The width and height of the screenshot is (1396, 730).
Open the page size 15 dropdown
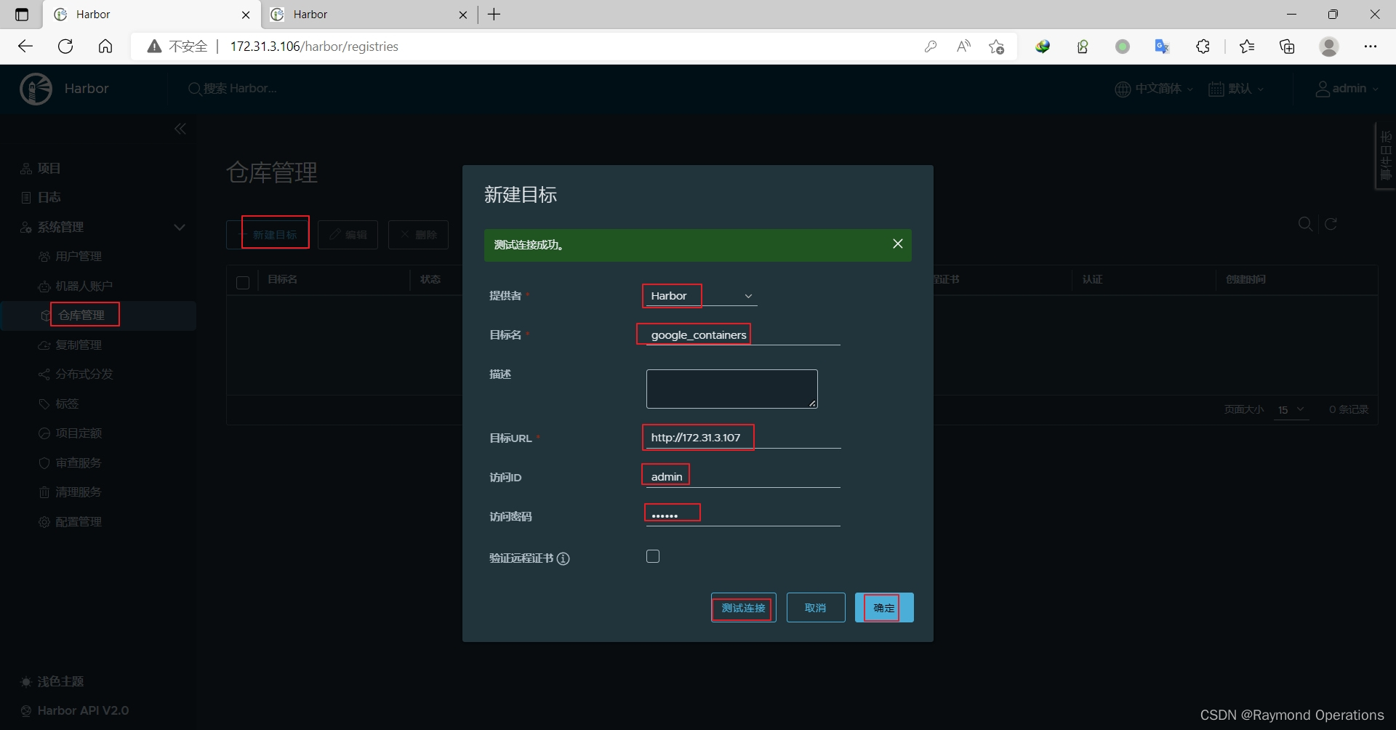(1291, 410)
